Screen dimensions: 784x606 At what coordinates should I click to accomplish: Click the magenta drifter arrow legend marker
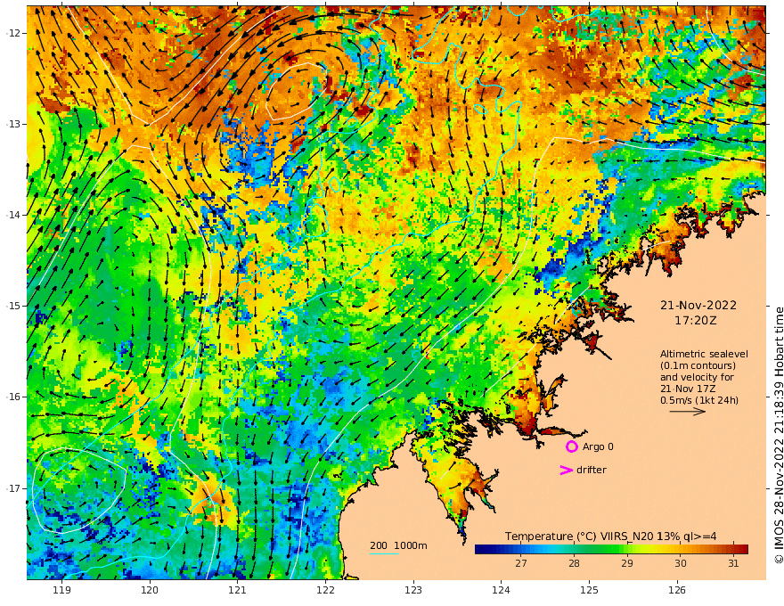[x=566, y=470]
